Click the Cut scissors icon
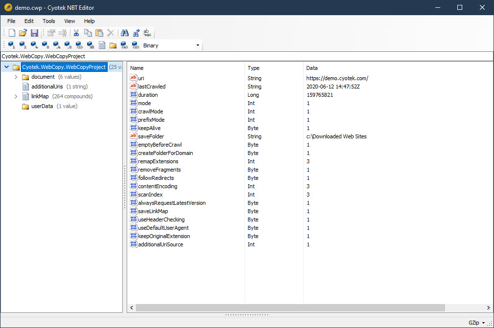Viewport: 494px width, 328px height. click(76, 33)
